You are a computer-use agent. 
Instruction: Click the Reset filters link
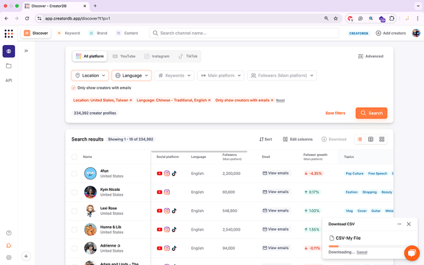(x=280, y=100)
